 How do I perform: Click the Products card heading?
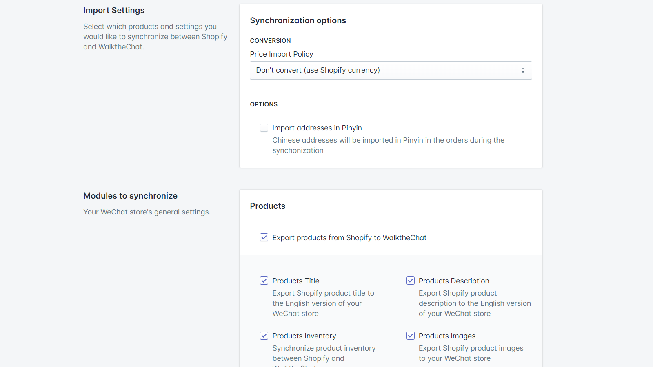click(267, 206)
